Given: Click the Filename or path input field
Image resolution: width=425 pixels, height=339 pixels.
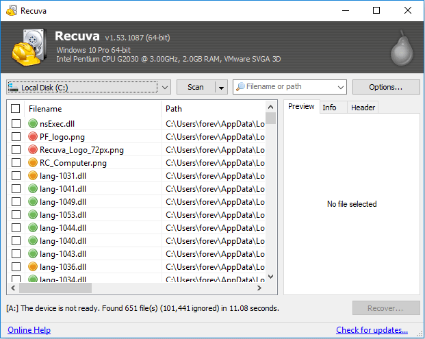Looking at the screenshot, I should pyautogui.click(x=289, y=87).
